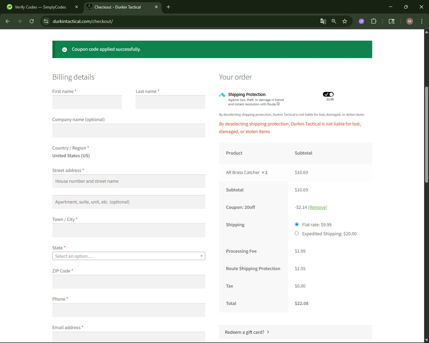The height and width of the screenshot is (343, 429).
Task: Click the green checkmark in the coupon notice
Action: point(65,49)
